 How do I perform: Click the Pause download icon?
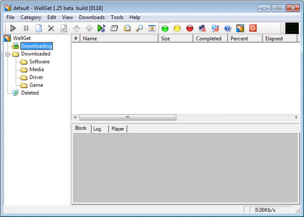click(x=26, y=28)
